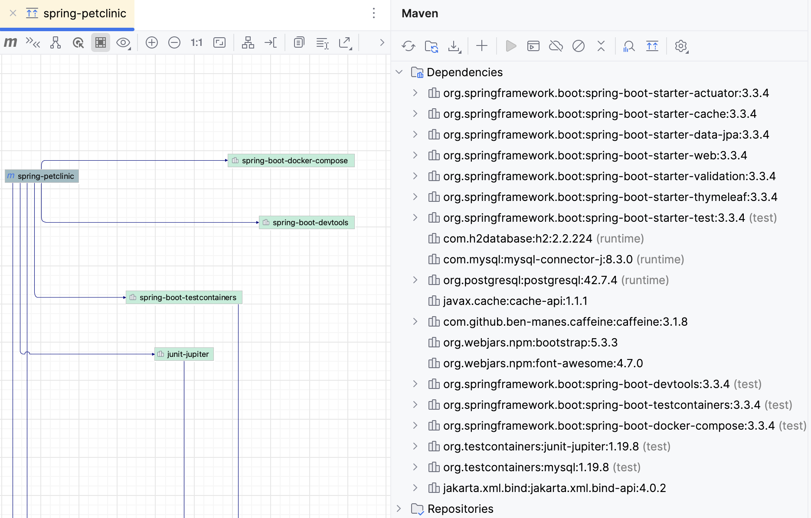
Task: Click the Zoom Out icon in diagram toolbar
Action: tap(174, 42)
